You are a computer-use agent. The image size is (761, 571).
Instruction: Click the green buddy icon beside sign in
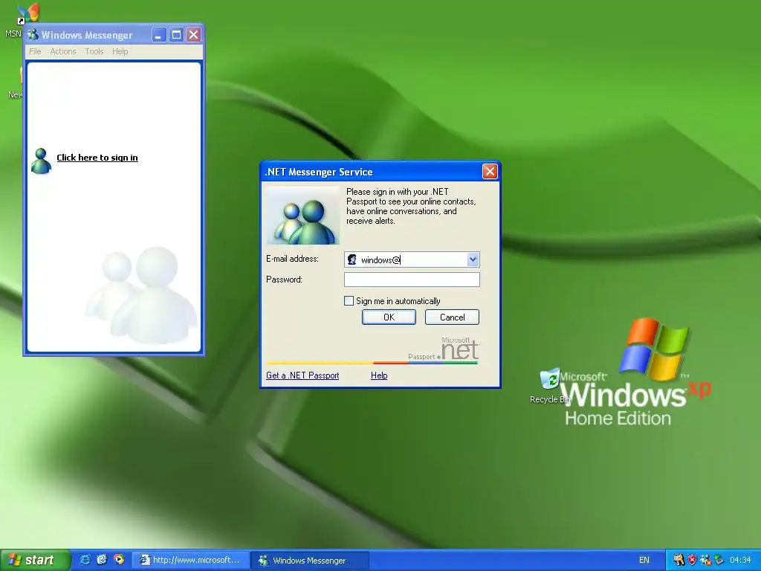pyautogui.click(x=42, y=161)
